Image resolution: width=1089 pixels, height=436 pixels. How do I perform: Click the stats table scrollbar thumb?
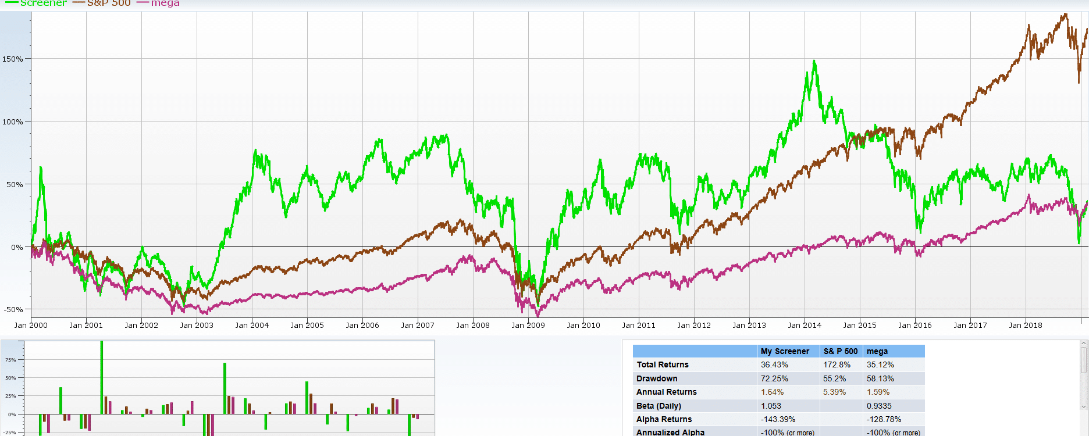[x=1084, y=360]
